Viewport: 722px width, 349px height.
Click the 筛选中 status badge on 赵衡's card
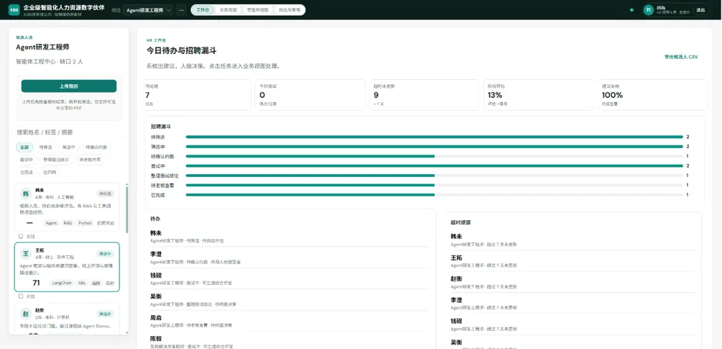(105, 314)
